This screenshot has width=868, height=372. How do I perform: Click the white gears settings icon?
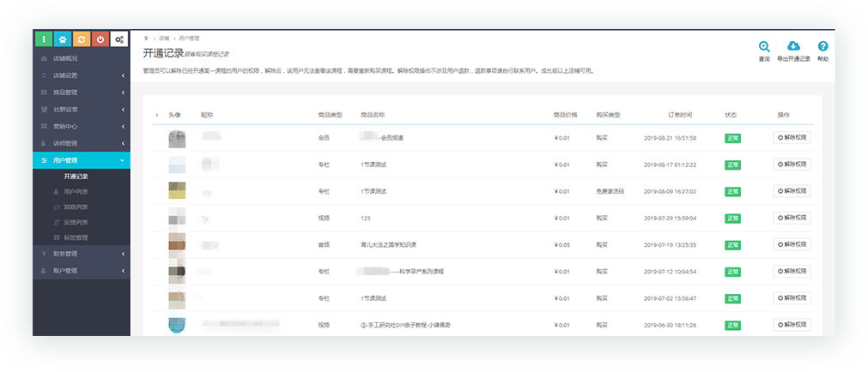120,39
